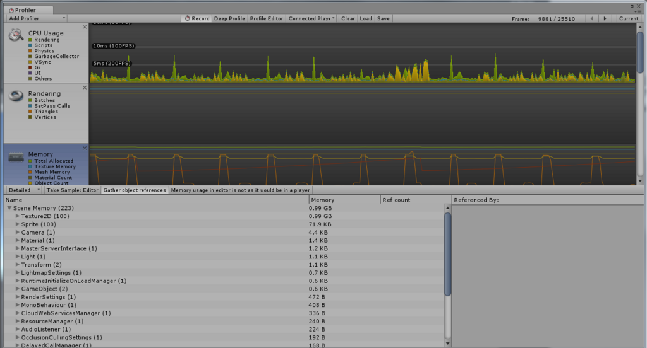
Task: Go to previous frame arrow
Action: 592,18
